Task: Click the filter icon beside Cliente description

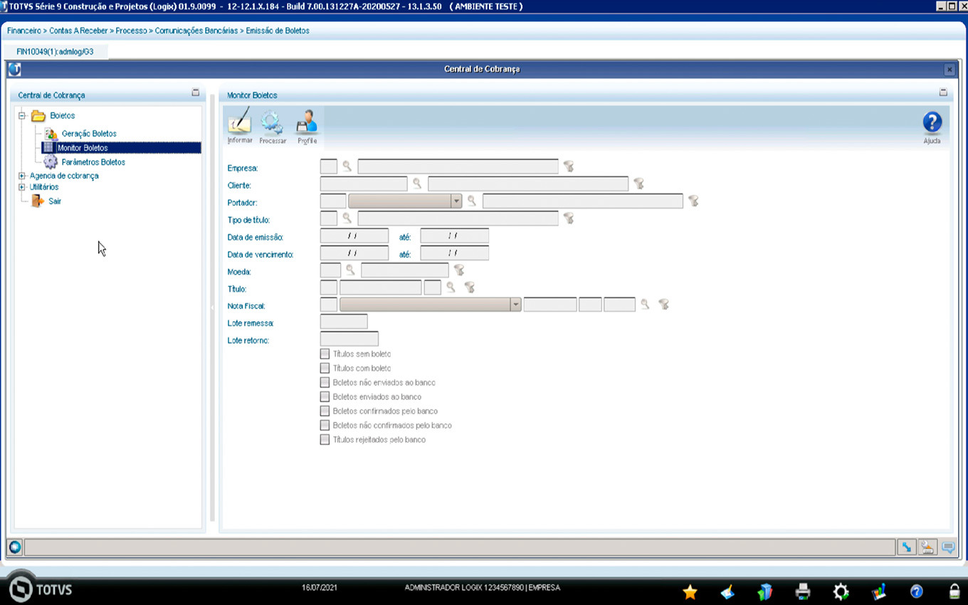Action: (x=638, y=184)
